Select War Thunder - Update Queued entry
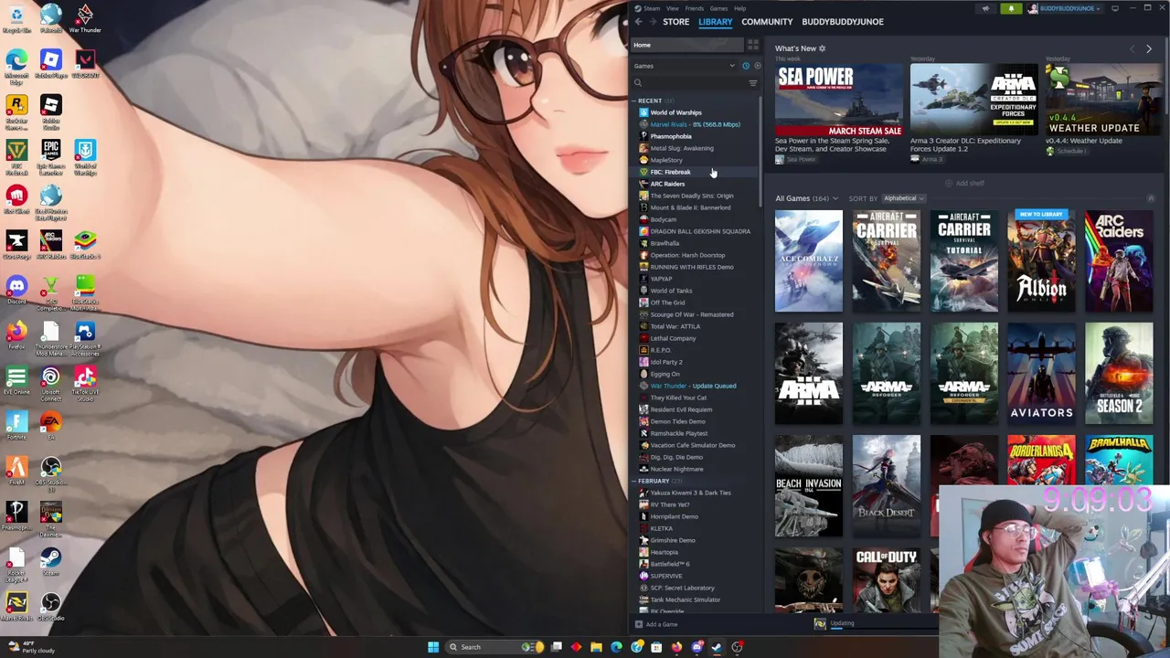Image resolution: width=1170 pixels, height=658 pixels. click(x=693, y=386)
